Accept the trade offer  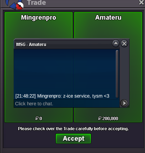click(x=73, y=139)
